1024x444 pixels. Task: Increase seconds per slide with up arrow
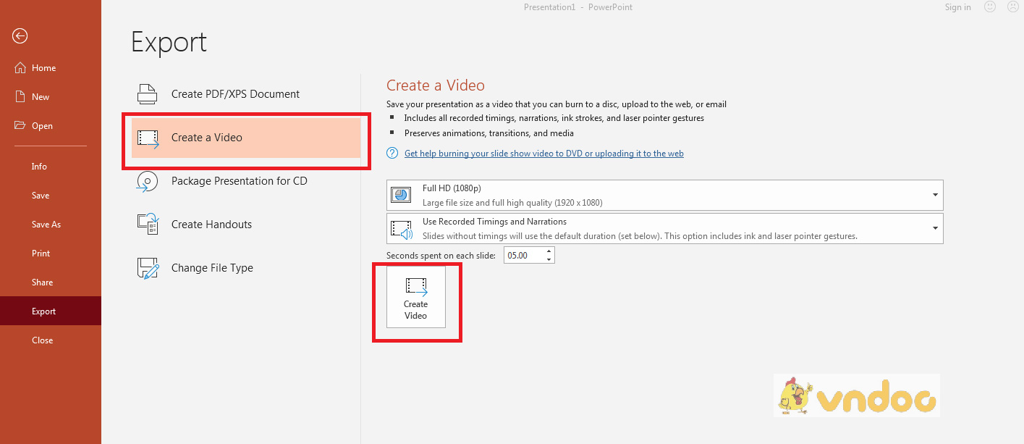click(x=549, y=251)
